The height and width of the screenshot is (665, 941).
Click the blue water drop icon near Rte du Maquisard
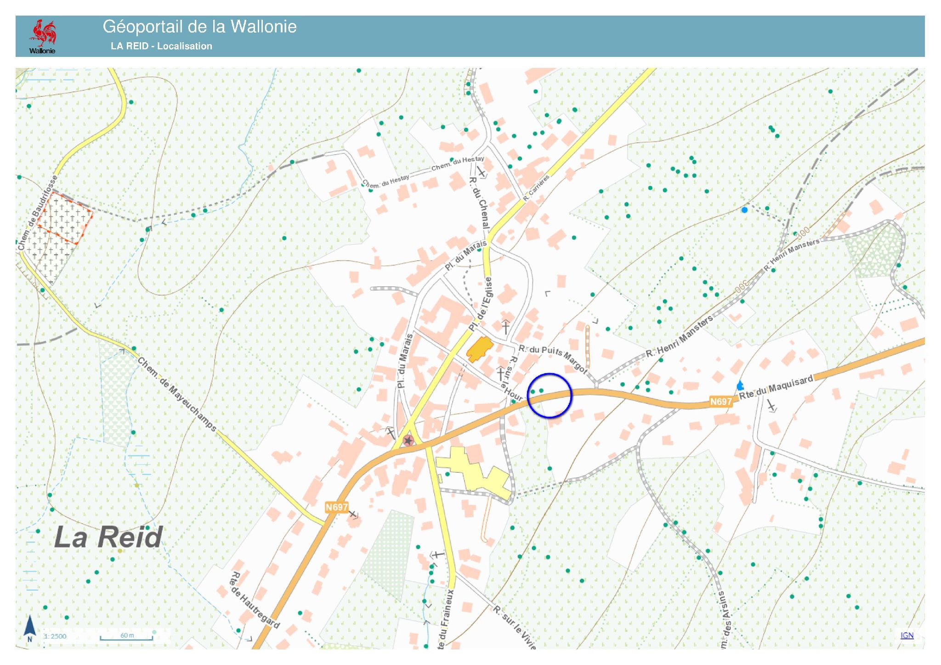point(740,385)
